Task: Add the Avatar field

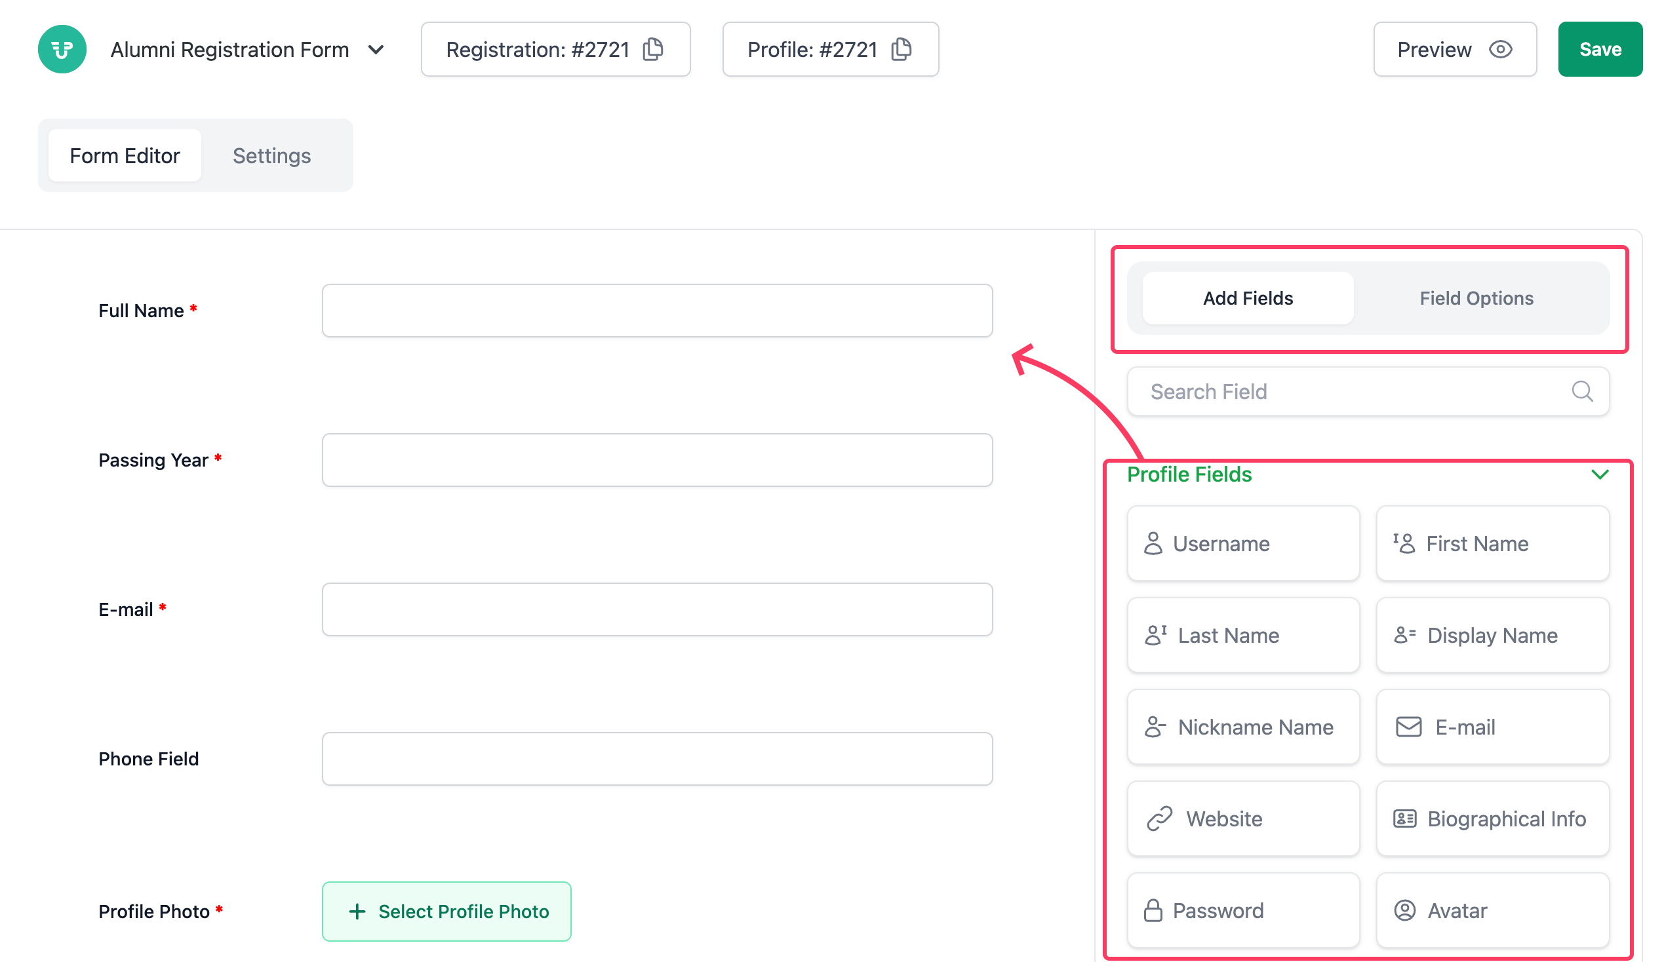Action: [1492, 910]
